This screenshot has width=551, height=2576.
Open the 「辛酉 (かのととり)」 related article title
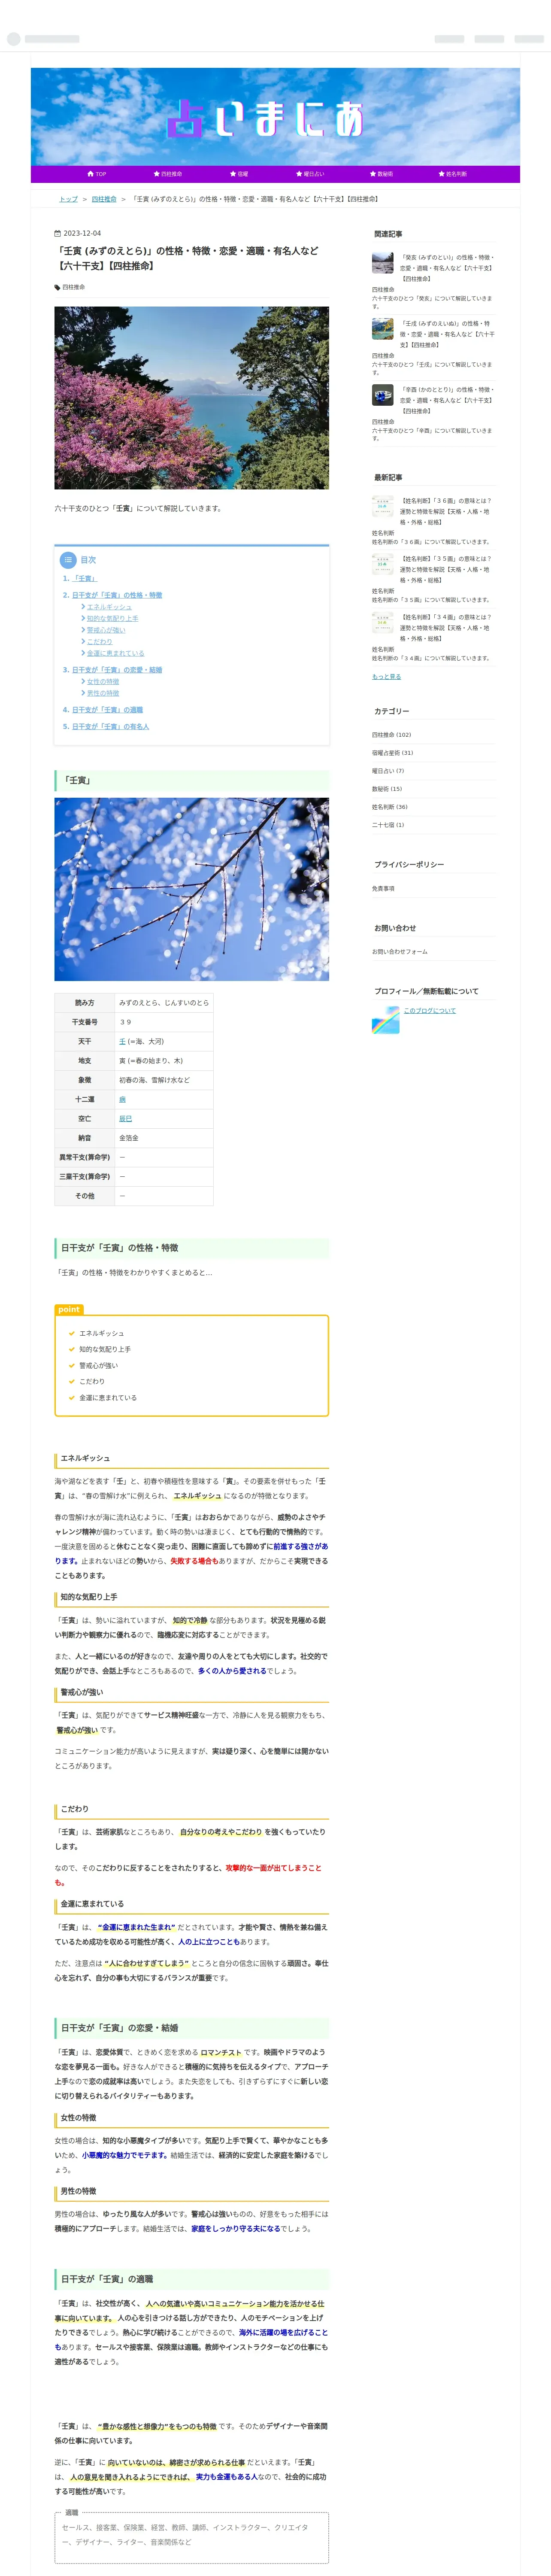pyautogui.click(x=447, y=400)
